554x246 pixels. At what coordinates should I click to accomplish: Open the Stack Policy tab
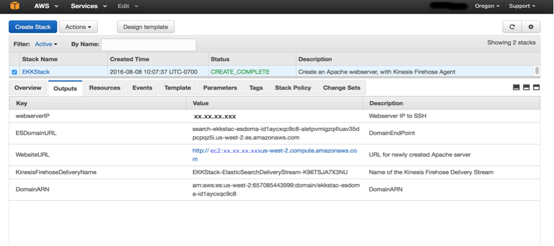click(293, 88)
